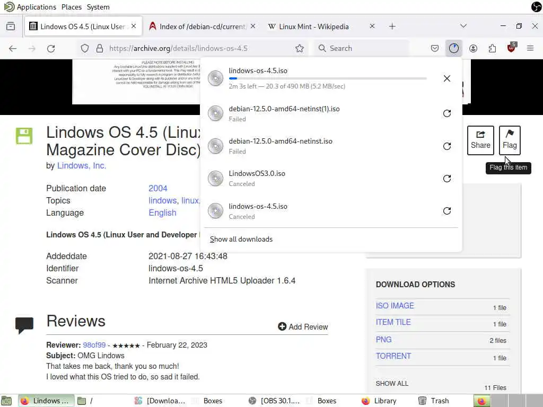Open the Extensions puzzle icon
This screenshot has height=407, width=543.
pyautogui.click(x=492, y=48)
